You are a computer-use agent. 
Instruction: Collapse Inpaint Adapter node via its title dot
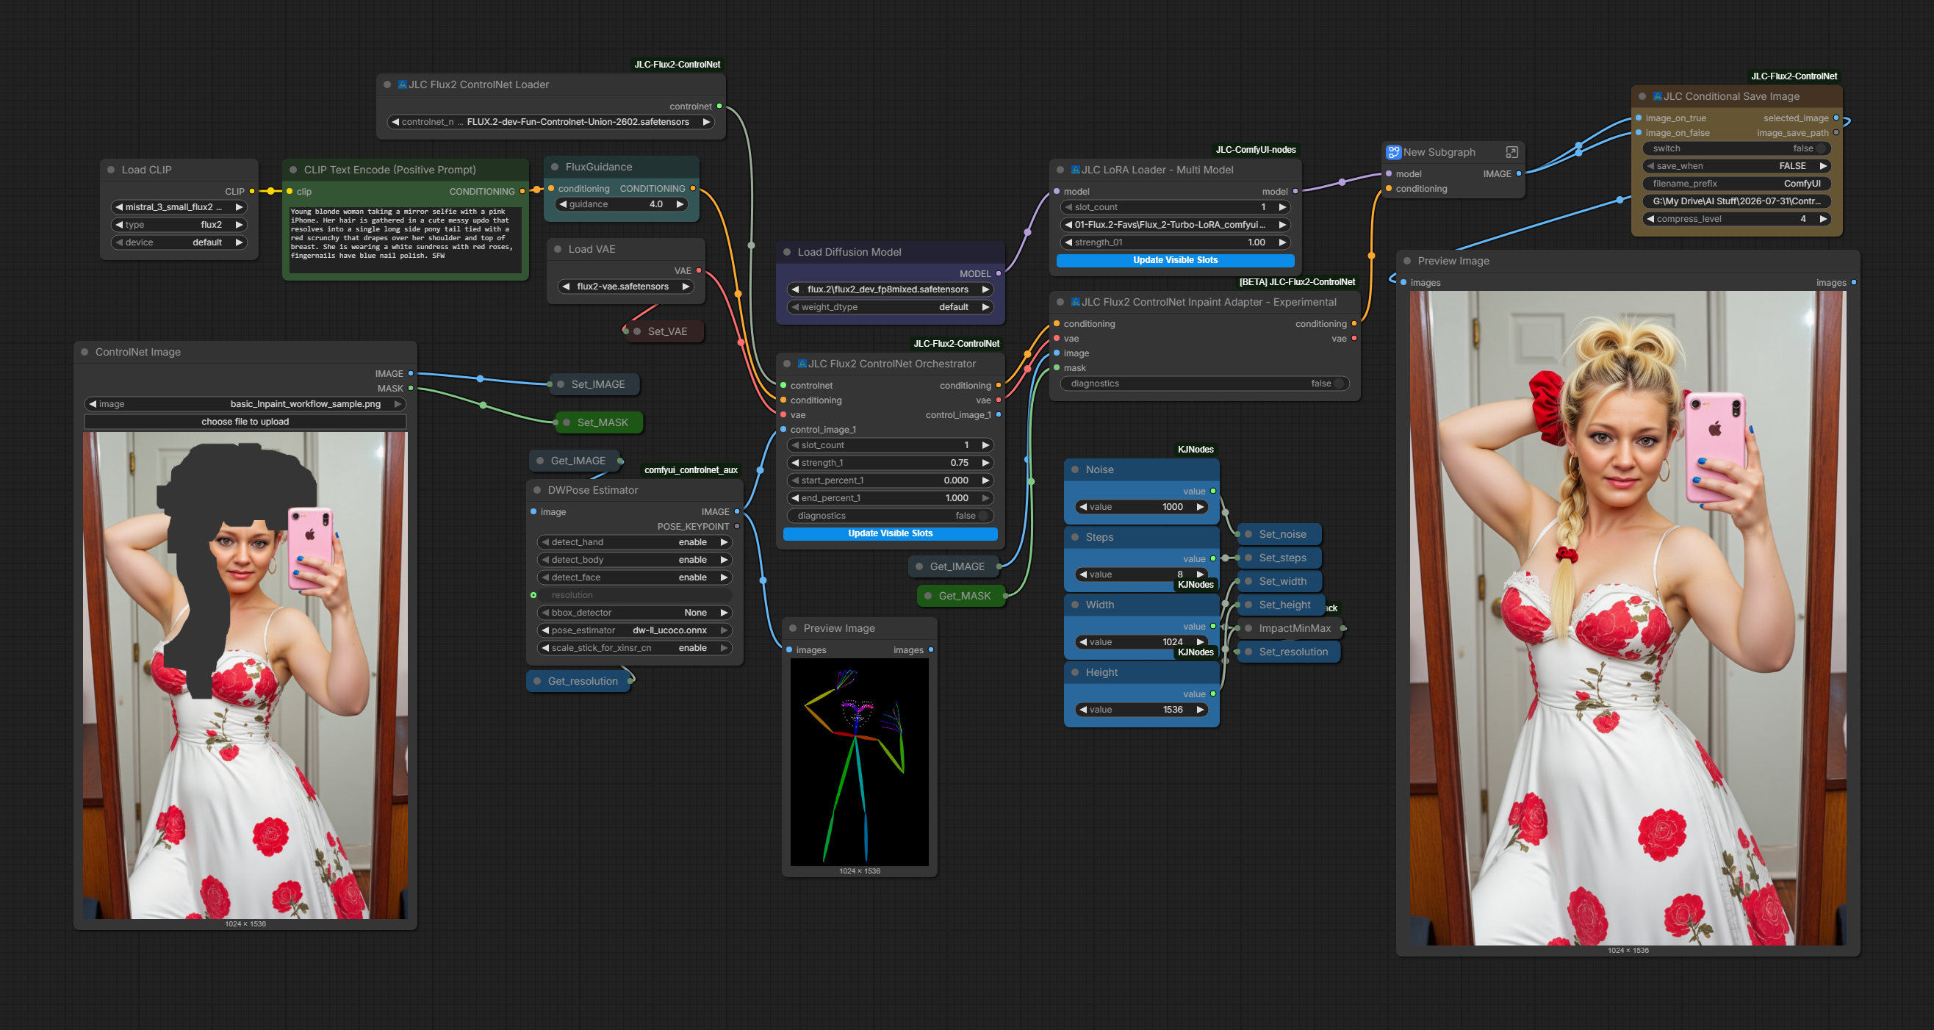(1060, 303)
